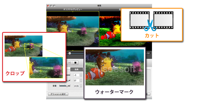Click the 141% volume input field

[x=76, y=86]
